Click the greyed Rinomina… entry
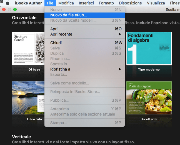The height and width of the screenshot is (145, 180). pos(84,59)
